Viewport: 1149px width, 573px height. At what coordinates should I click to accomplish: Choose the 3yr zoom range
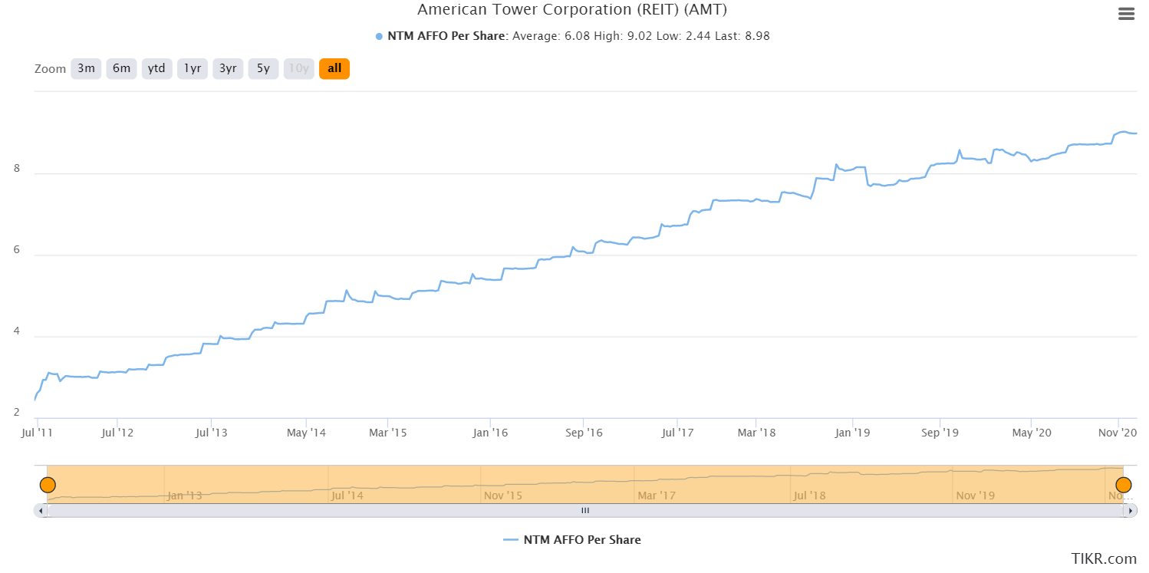pos(228,68)
